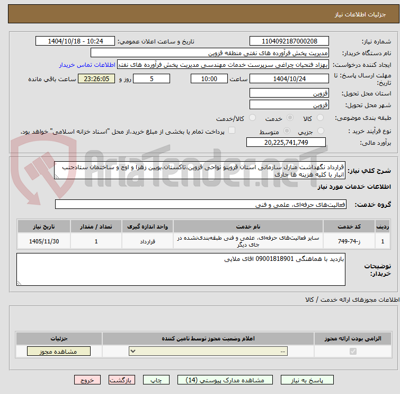Toggle the mandatory license checkbox
The image size is (400, 394).
pos(353,352)
